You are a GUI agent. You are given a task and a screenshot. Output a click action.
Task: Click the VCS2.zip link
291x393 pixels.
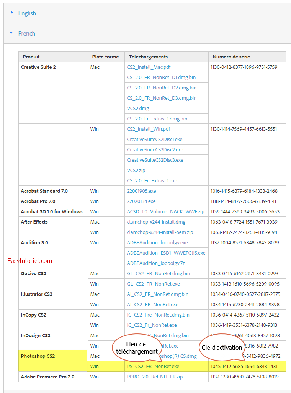[136, 171]
